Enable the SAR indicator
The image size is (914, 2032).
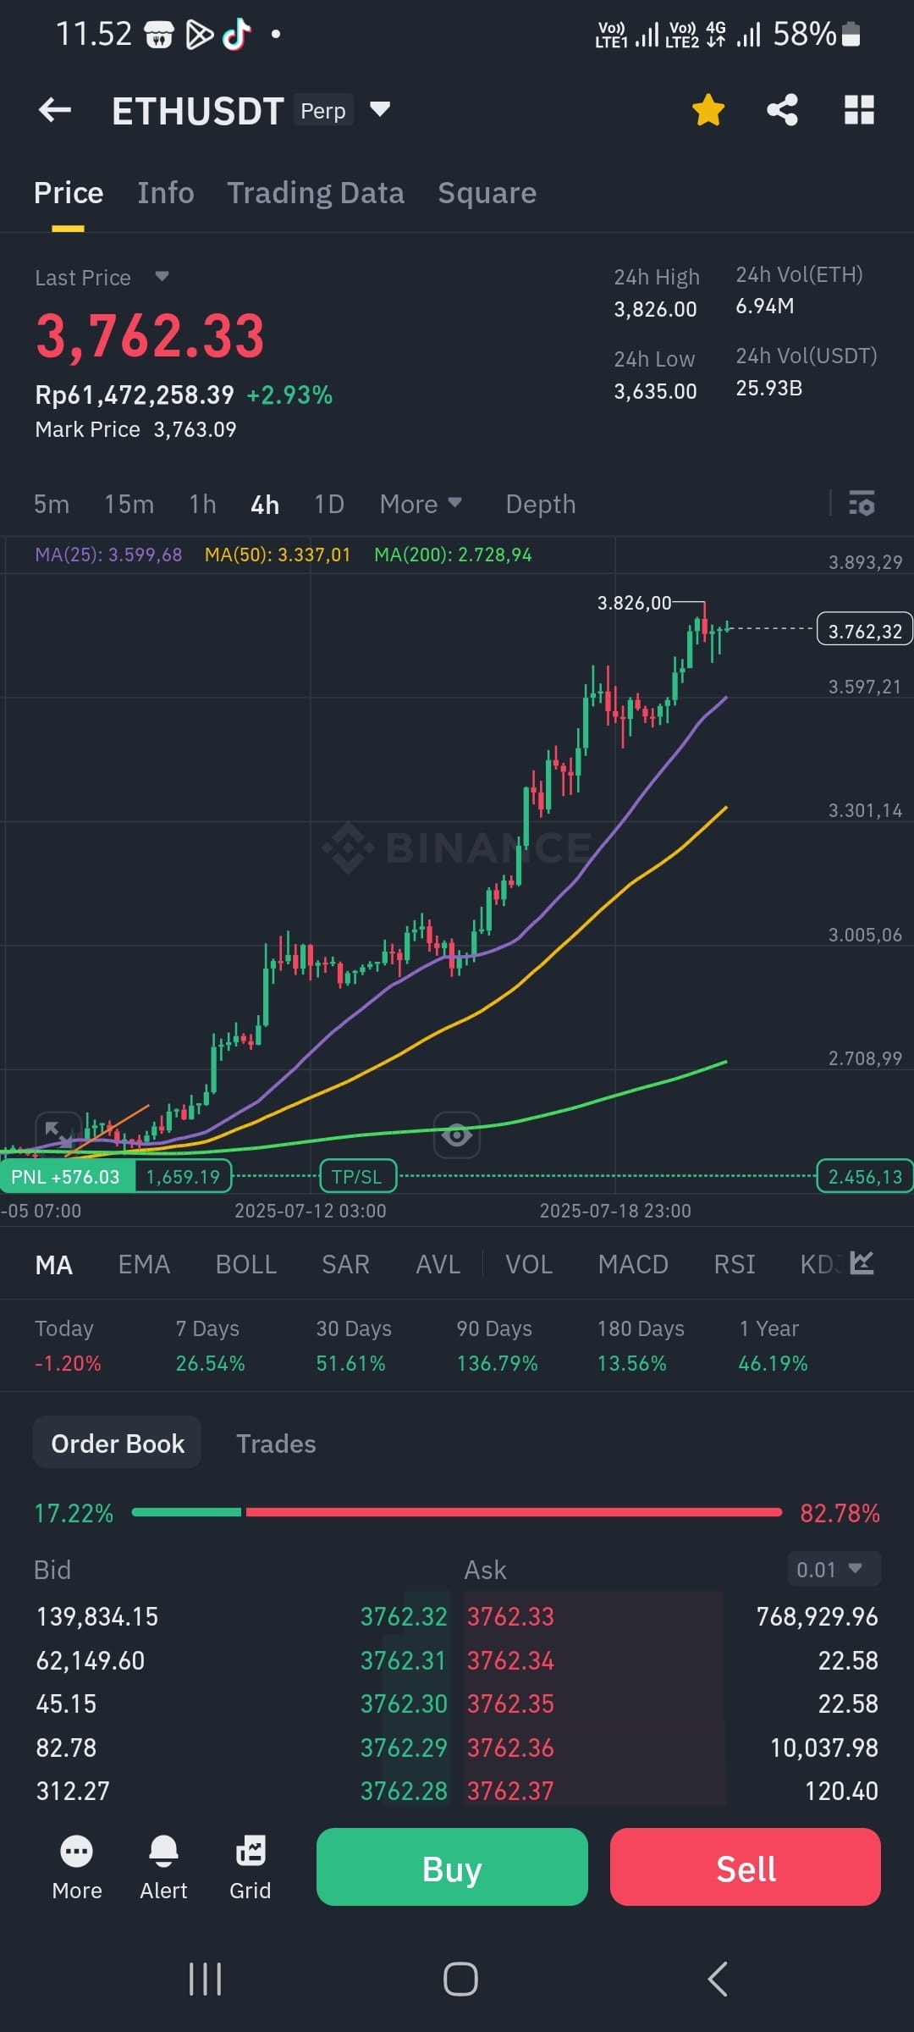point(345,1265)
